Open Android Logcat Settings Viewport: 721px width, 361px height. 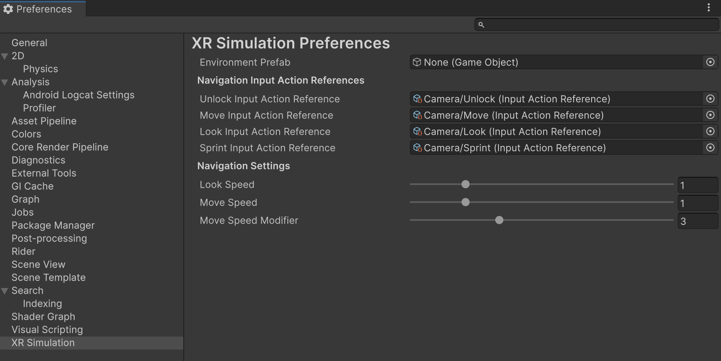pyautogui.click(x=78, y=95)
